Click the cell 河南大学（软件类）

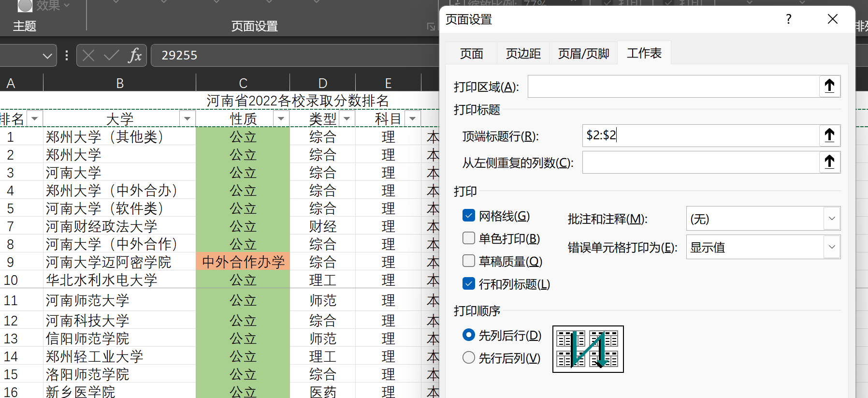(x=120, y=208)
